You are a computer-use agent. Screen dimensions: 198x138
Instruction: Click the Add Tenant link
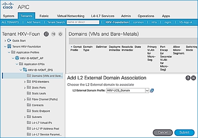pyautogui.click(x=34, y=22)
